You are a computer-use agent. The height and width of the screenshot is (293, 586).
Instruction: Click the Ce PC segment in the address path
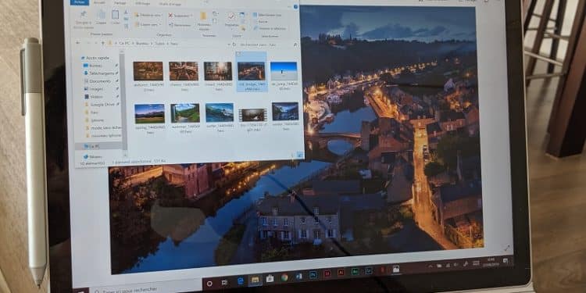(124, 43)
